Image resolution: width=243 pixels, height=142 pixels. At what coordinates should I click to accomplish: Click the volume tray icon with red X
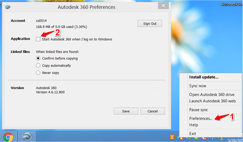click(204, 138)
